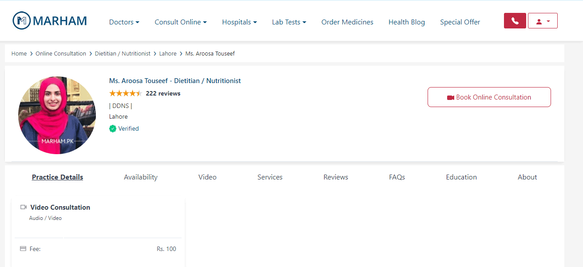Screen dimensions: 583x267
Task: Click Book Online Consultation button
Action: (x=489, y=97)
